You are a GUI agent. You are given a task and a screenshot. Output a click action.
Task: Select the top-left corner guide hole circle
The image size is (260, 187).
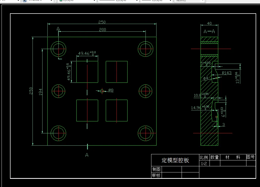tap(58, 49)
